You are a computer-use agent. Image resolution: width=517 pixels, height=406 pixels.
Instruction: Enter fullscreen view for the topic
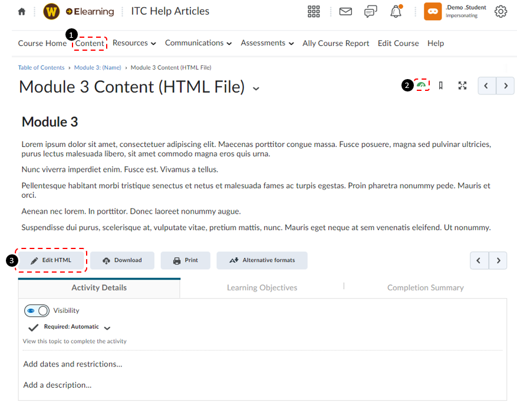pyautogui.click(x=462, y=85)
